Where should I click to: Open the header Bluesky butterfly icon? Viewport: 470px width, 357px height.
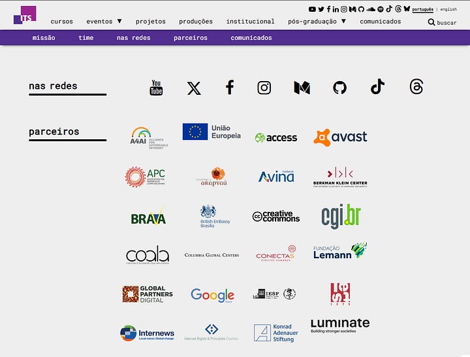pos(407,8)
